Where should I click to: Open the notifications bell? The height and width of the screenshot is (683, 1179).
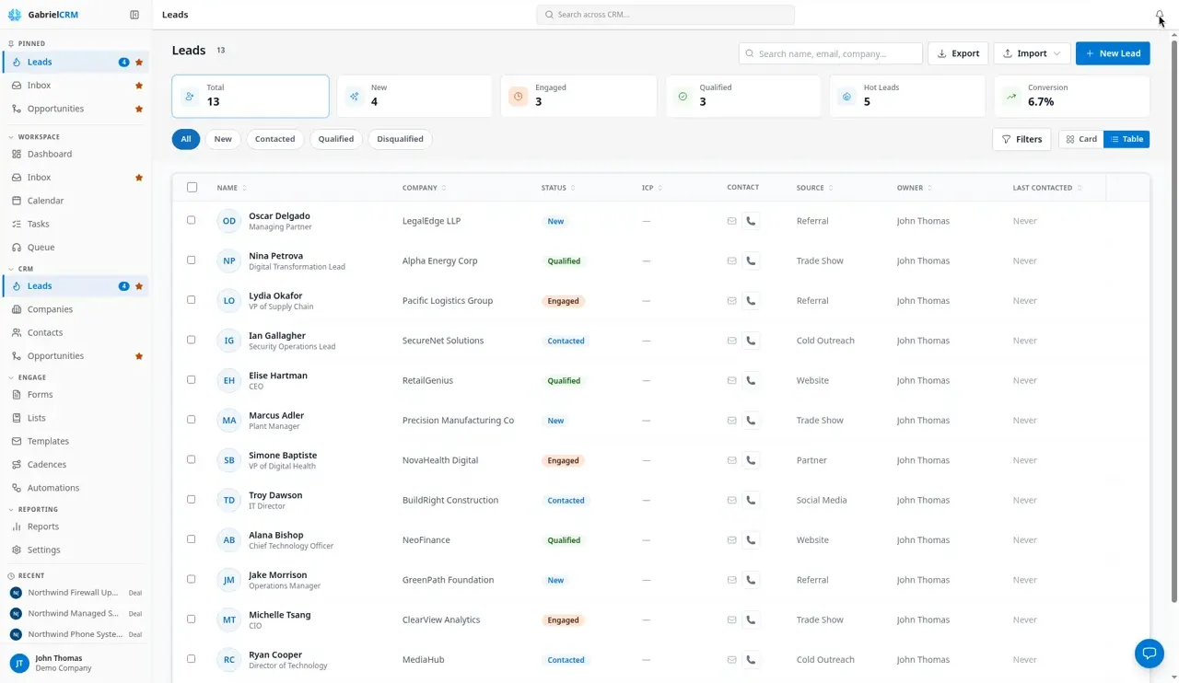(x=1160, y=15)
